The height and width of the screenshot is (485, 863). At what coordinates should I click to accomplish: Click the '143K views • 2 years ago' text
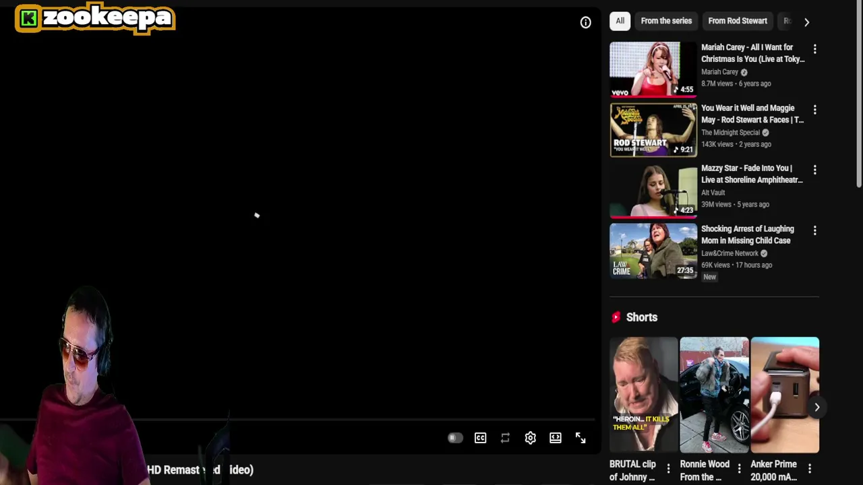[x=736, y=144]
